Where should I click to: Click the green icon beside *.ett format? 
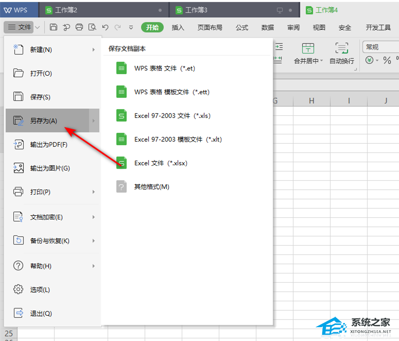tap(122, 92)
